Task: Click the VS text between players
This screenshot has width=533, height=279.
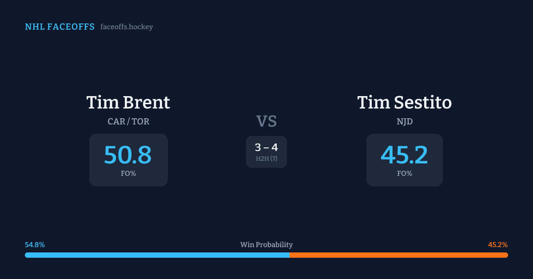Action: pyautogui.click(x=266, y=121)
